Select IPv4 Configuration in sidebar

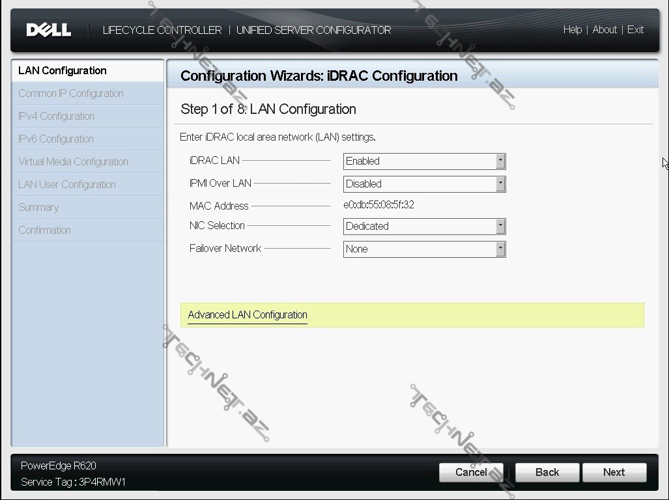coord(56,117)
